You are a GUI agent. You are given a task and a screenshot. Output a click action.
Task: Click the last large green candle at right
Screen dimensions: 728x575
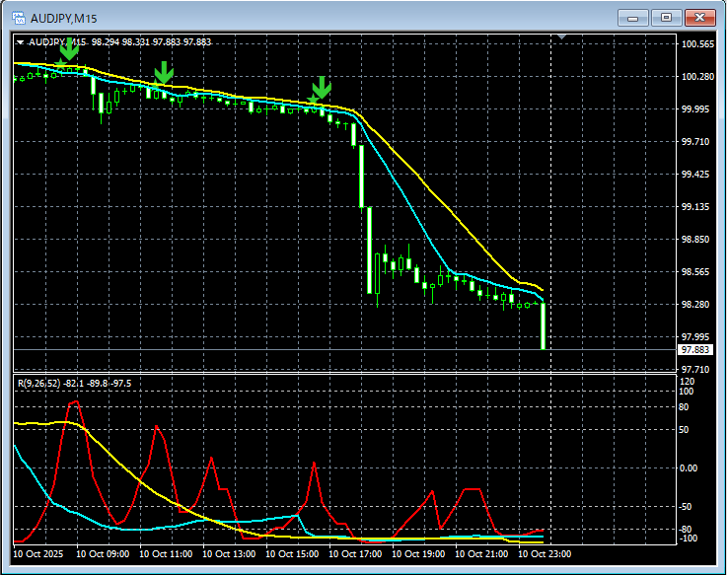pos(543,325)
